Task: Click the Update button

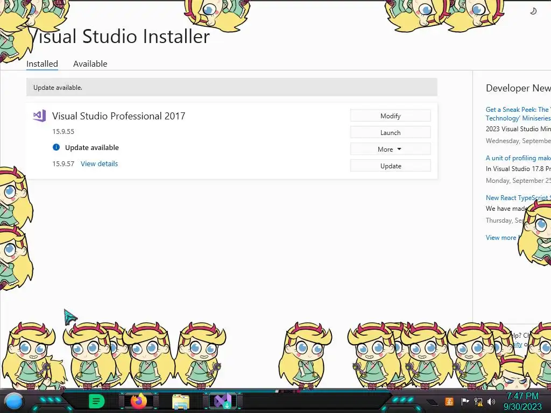Action: point(391,166)
